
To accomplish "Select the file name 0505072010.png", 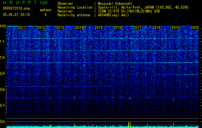I will point(16,9).
